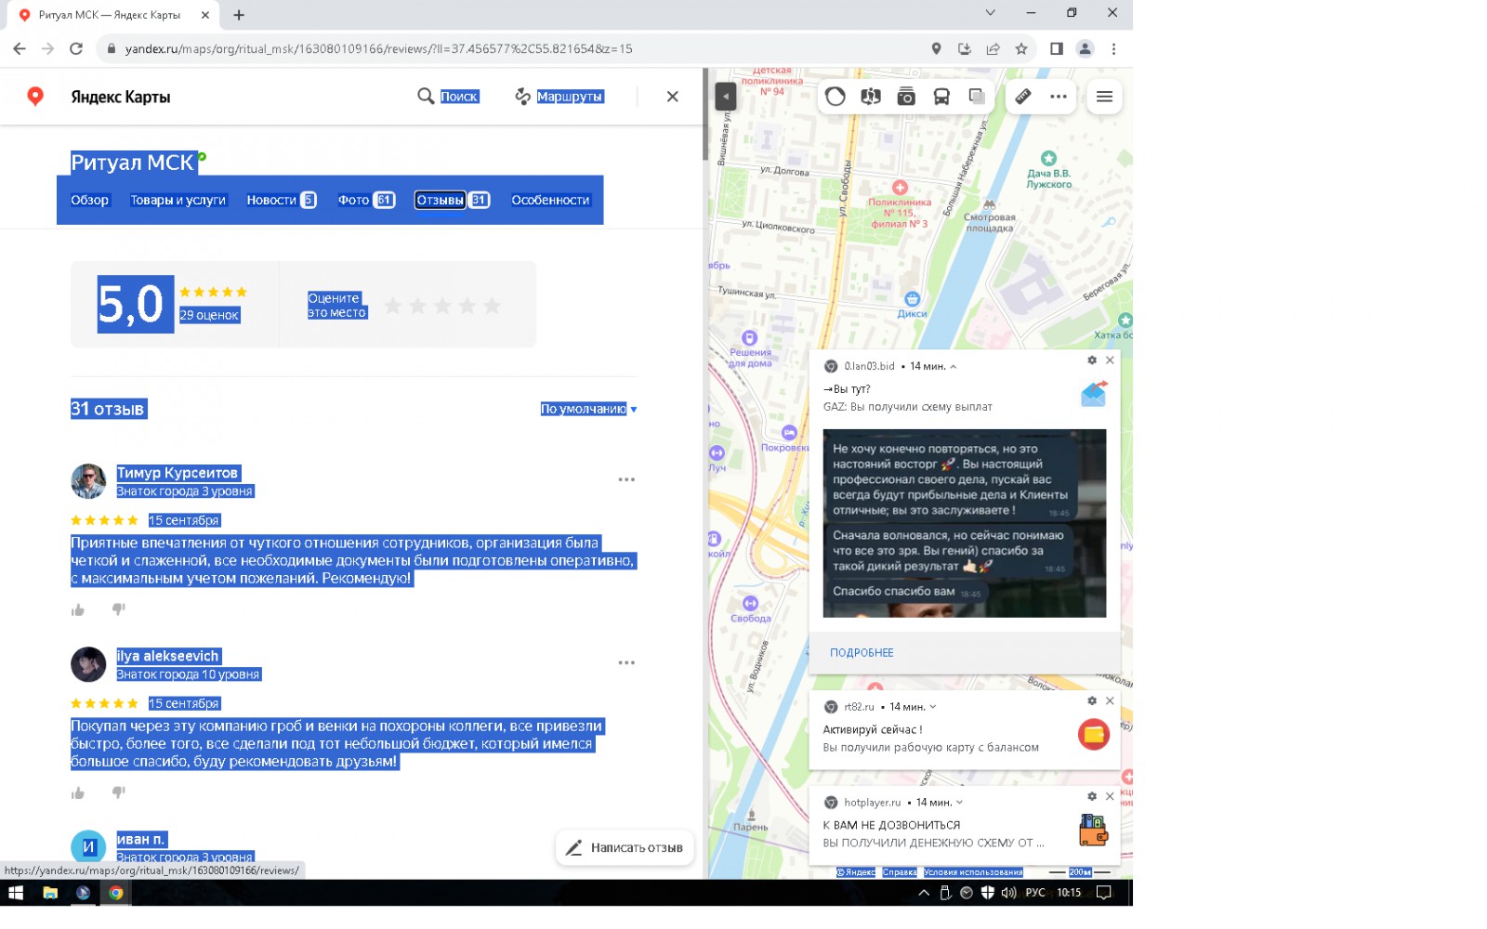Open the По умолчанию sort dropdown

coord(589,409)
